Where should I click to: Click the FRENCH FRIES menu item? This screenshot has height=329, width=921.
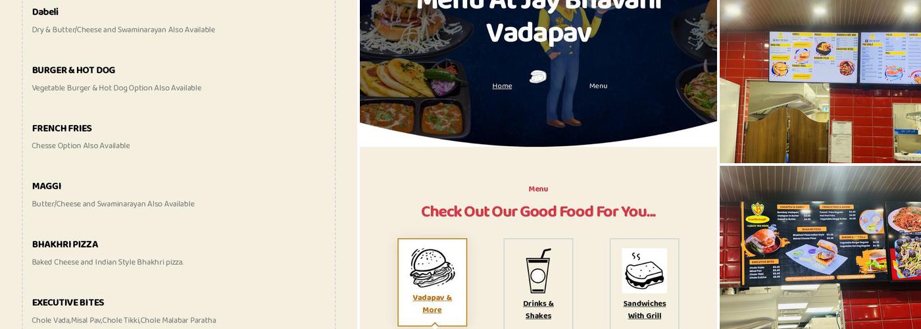(62, 128)
